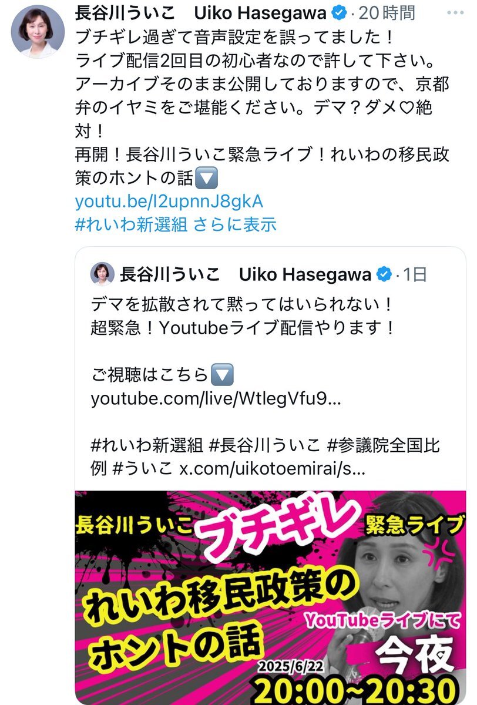Tap the #れいわ新選組 hashtag in main tweet
The height and width of the screenshot is (705, 477).
(132, 224)
